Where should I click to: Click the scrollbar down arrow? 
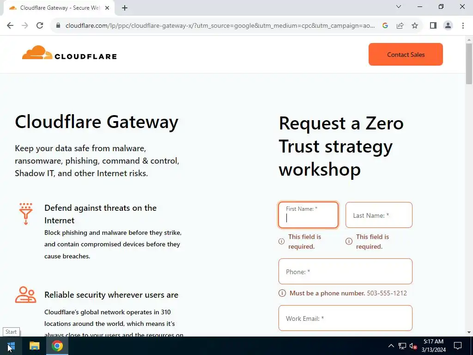coord(469,333)
